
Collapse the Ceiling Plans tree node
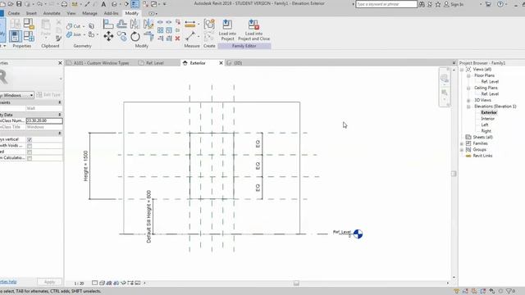point(468,88)
